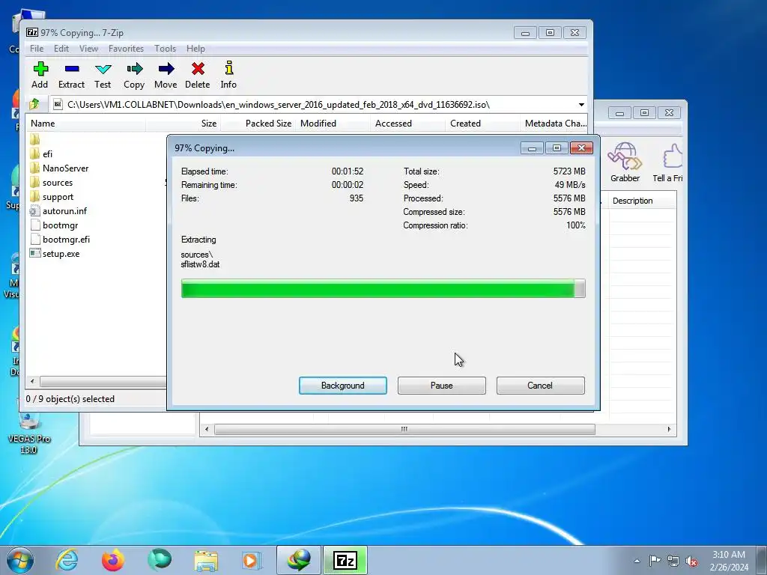Click the volume tray icon

coord(691,561)
